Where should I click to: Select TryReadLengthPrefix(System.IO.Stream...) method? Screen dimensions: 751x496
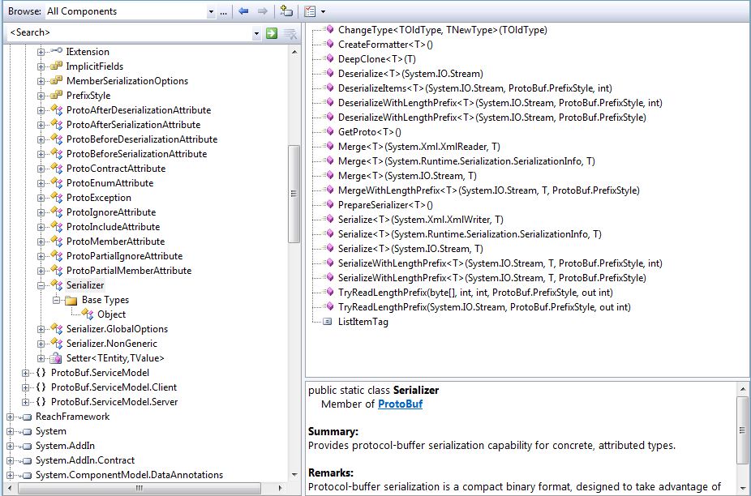pyautogui.click(x=484, y=307)
